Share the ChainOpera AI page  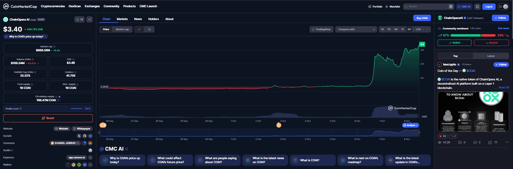tap(90, 19)
